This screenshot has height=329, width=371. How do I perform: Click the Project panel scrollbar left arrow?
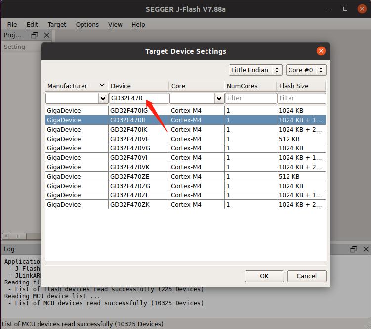[x=5, y=236]
